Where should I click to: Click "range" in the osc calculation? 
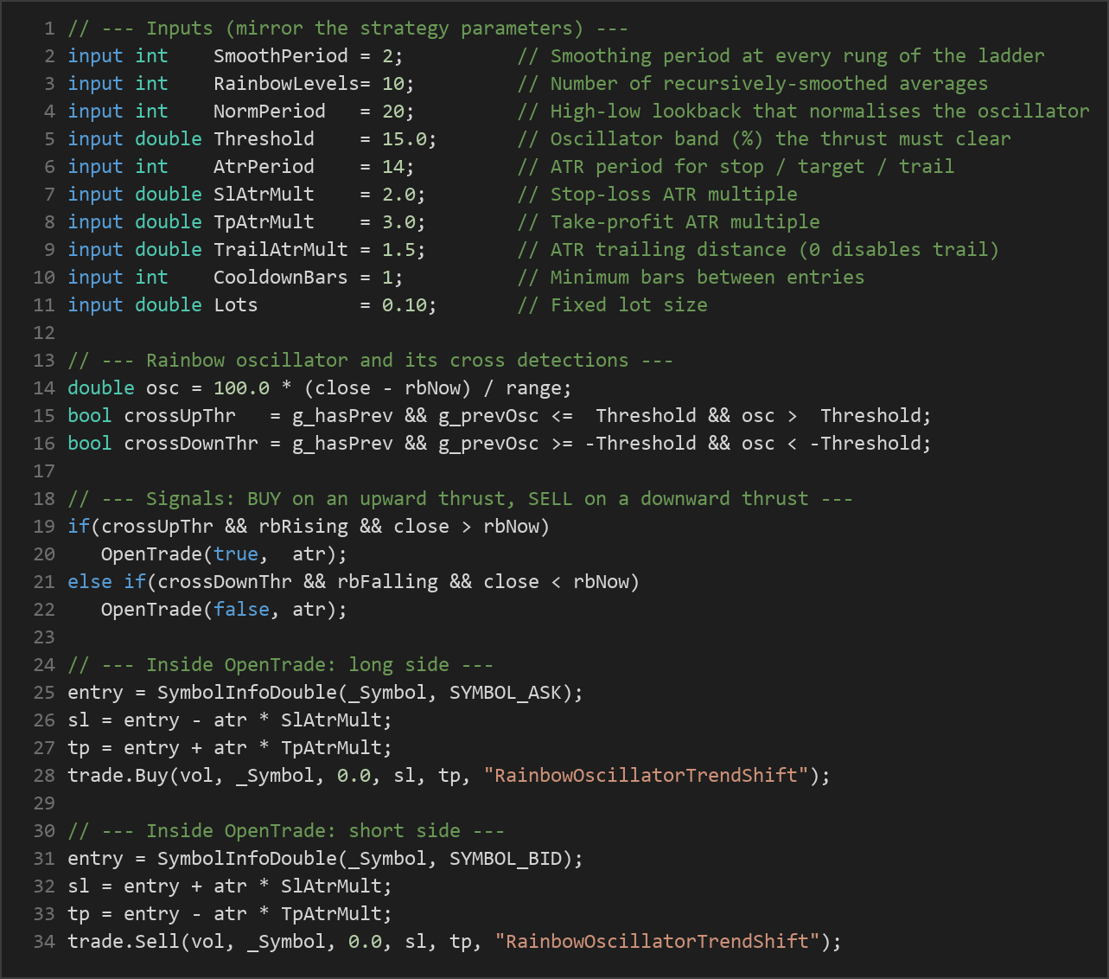[533, 388]
